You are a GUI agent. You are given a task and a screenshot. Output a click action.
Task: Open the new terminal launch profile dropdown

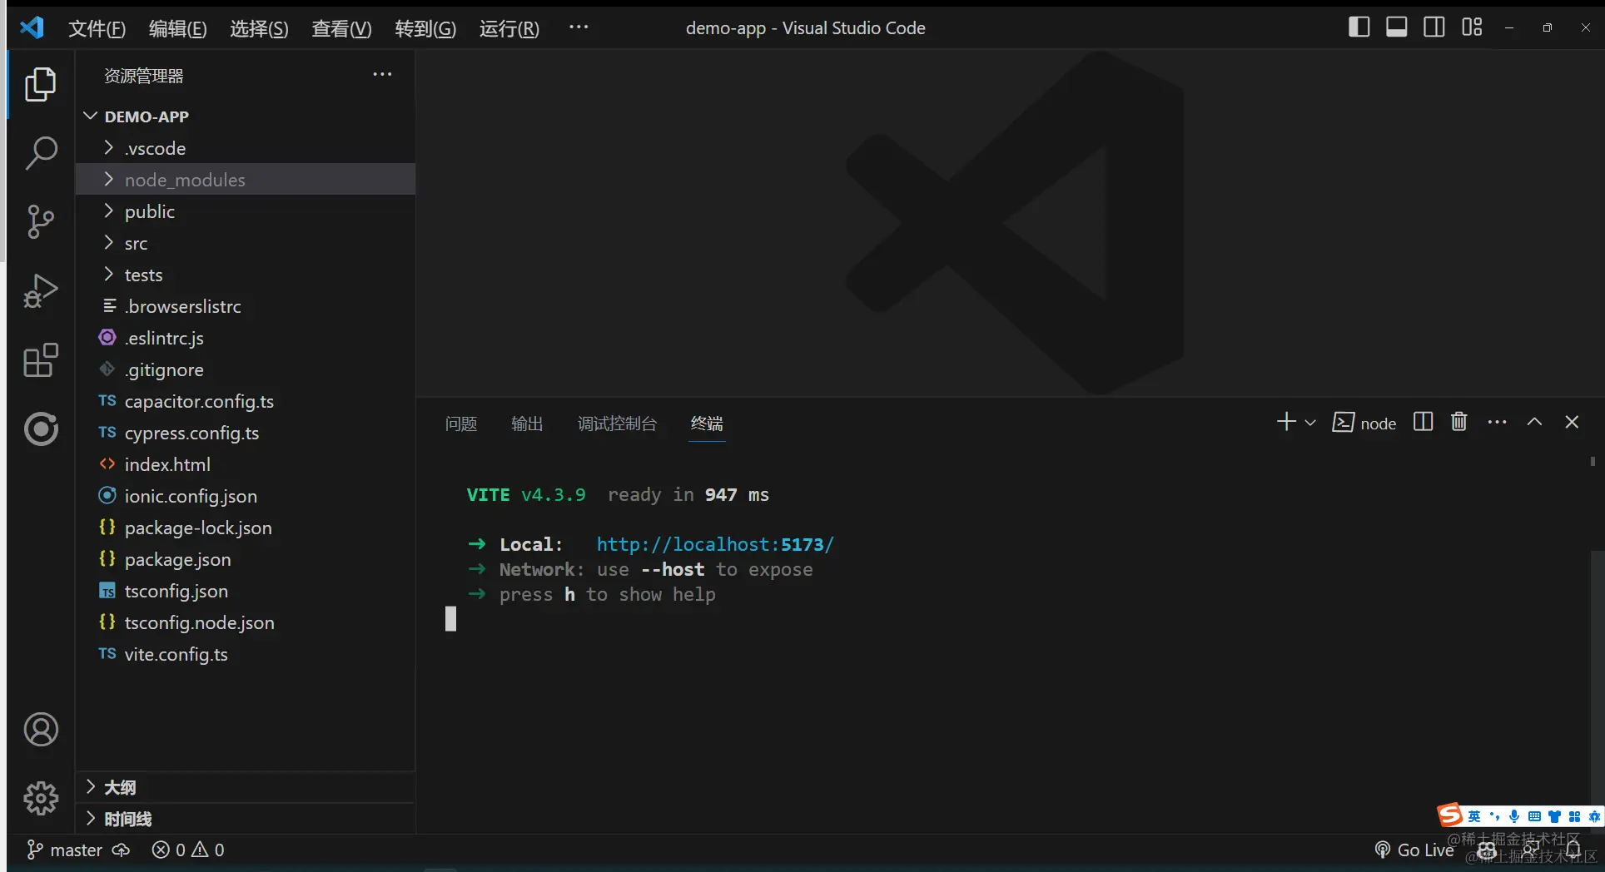pos(1310,423)
